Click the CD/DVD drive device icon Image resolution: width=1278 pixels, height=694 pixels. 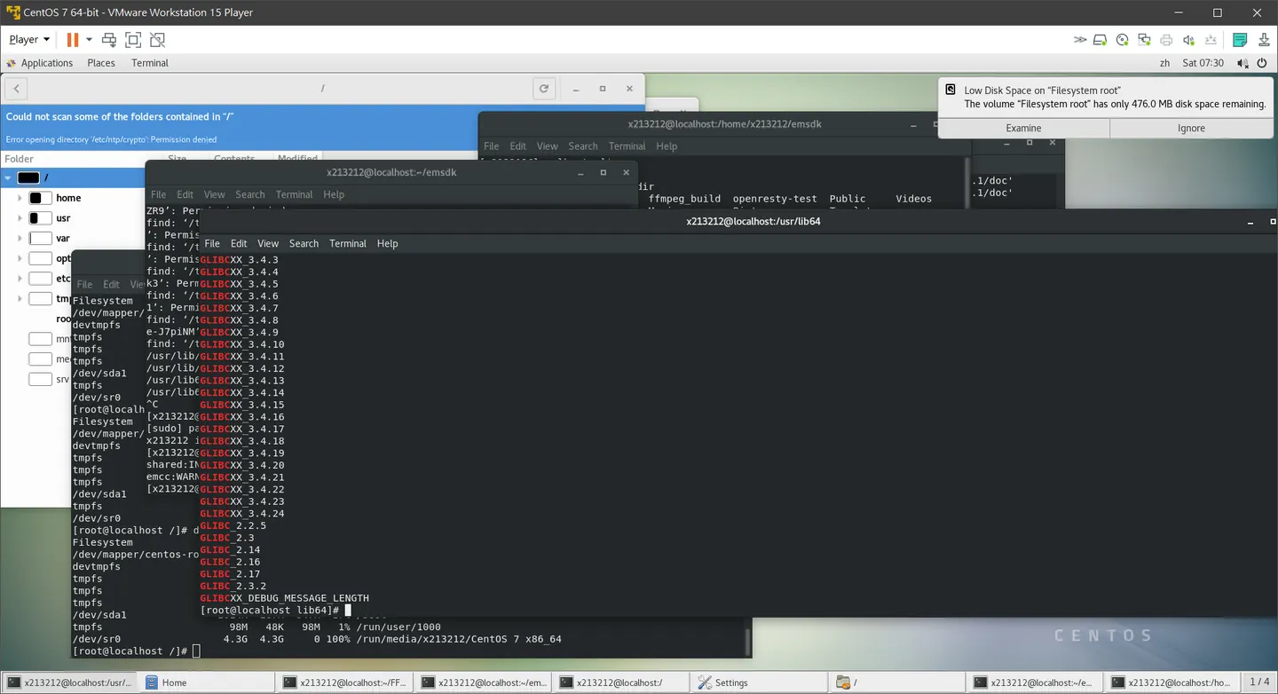1123,40
